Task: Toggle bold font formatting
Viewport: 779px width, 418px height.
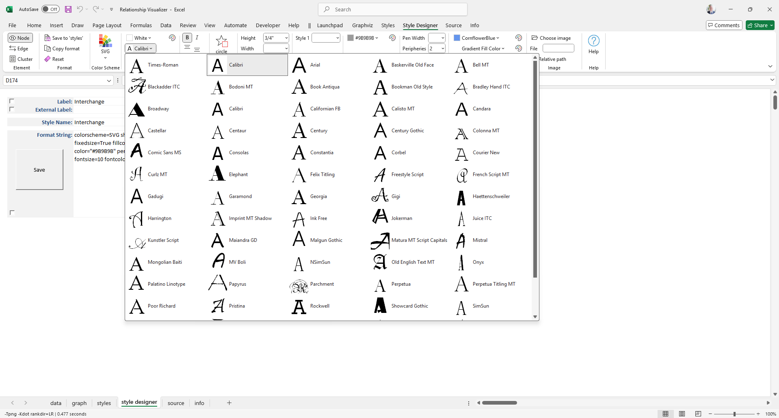Action: pyautogui.click(x=187, y=37)
